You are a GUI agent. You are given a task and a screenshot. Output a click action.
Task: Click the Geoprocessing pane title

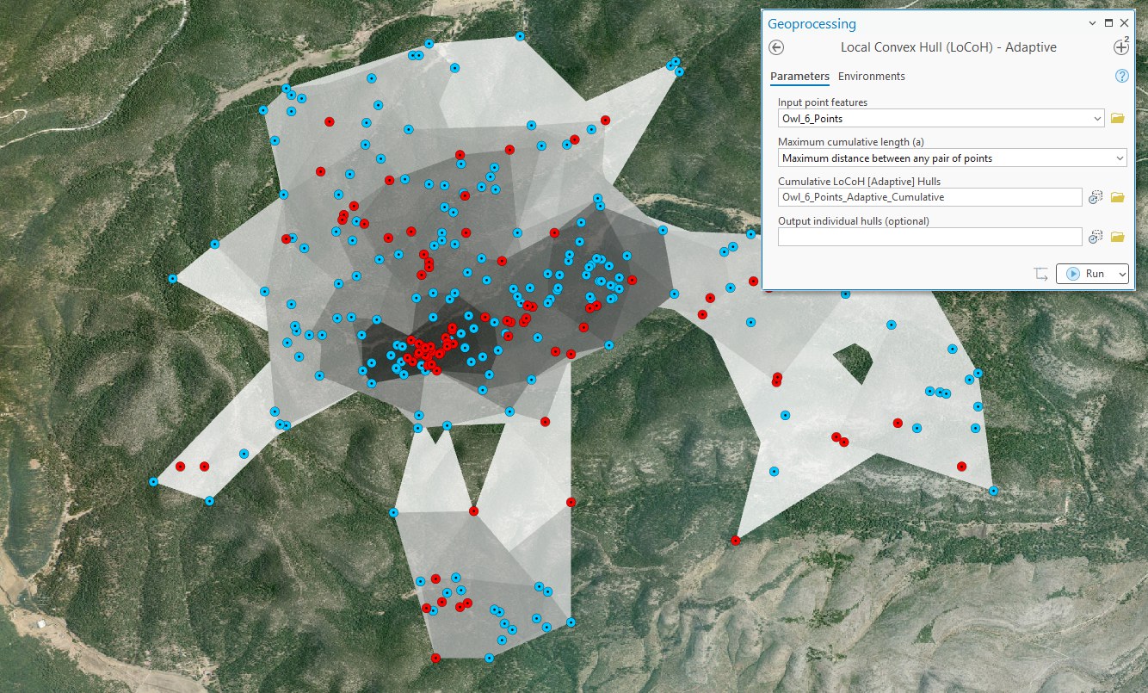click(812, 24)
